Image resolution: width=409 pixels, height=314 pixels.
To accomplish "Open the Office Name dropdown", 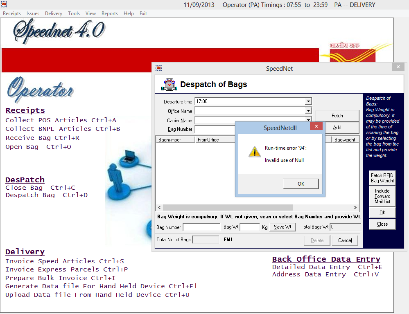I will click(308, 111).
